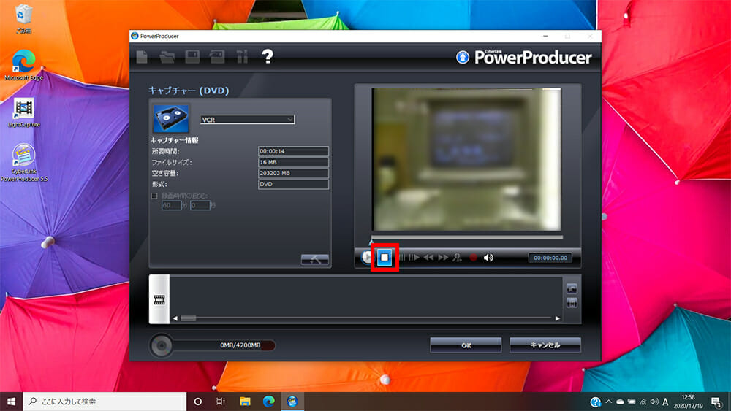731x411 pixels.
Task: Click the Save As icon in toolbar
Action: (x=217, y=57)
